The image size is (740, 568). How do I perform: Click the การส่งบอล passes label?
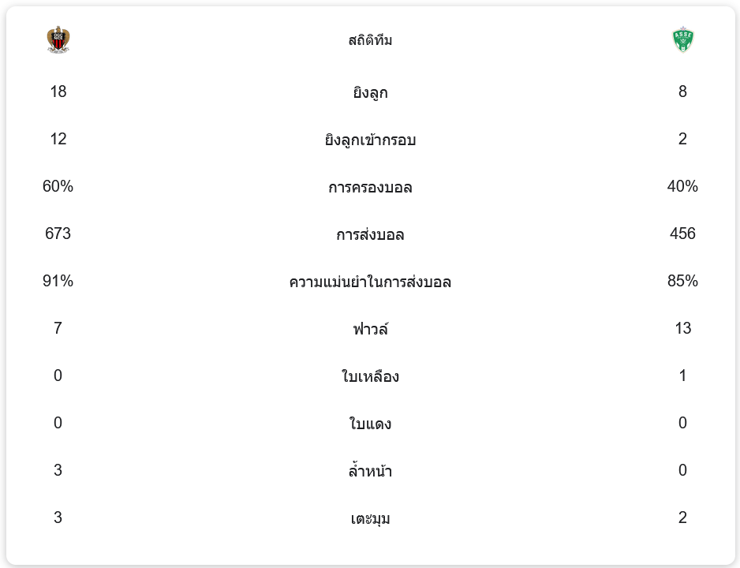click(x=370, y=234)
